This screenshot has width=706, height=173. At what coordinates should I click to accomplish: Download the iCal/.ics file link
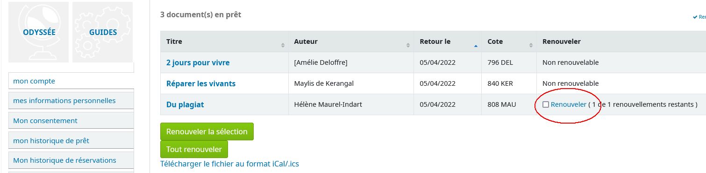point(229,164)
